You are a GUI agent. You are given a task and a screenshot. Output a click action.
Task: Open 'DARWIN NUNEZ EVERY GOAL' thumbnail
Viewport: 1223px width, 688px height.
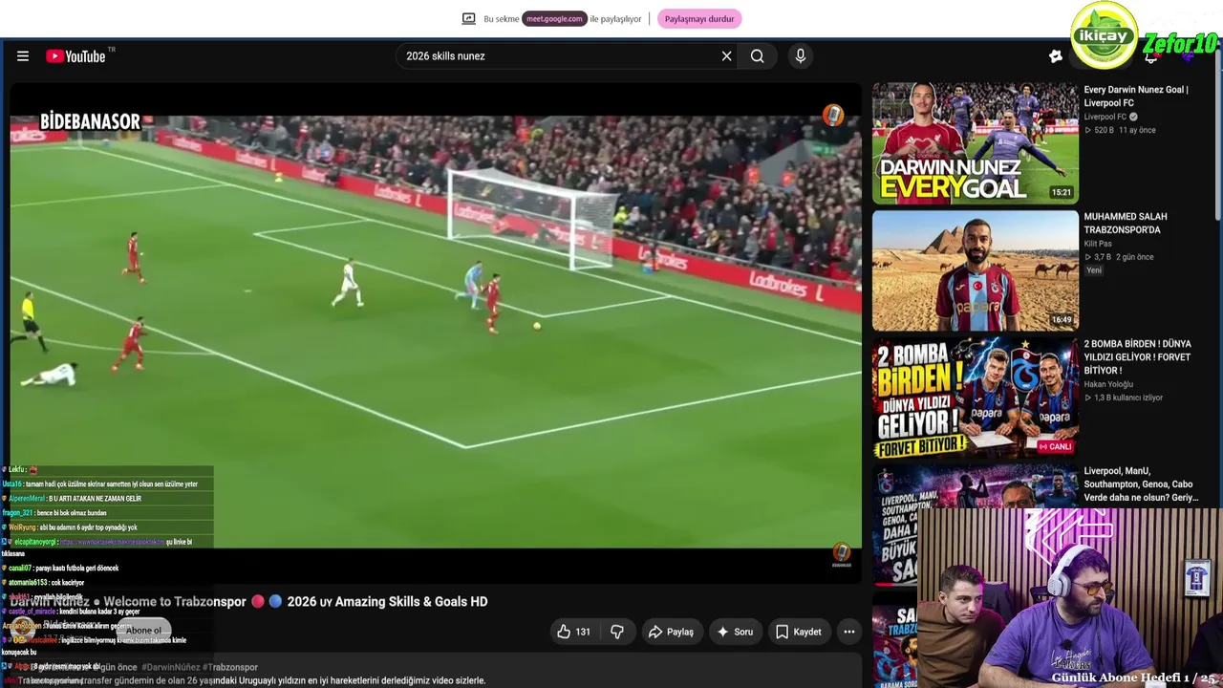(976, 143)
